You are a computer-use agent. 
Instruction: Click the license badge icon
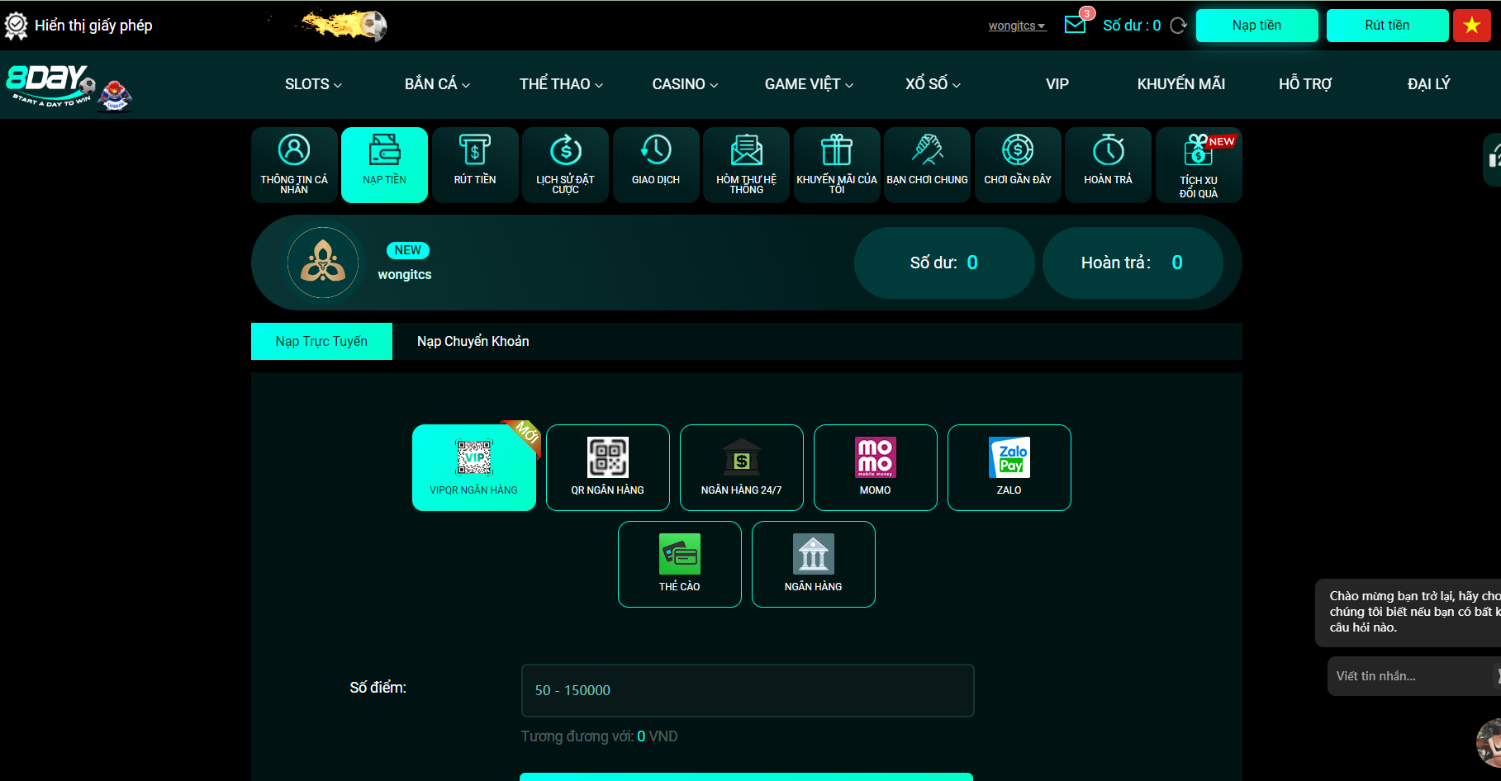coord(16,26)
